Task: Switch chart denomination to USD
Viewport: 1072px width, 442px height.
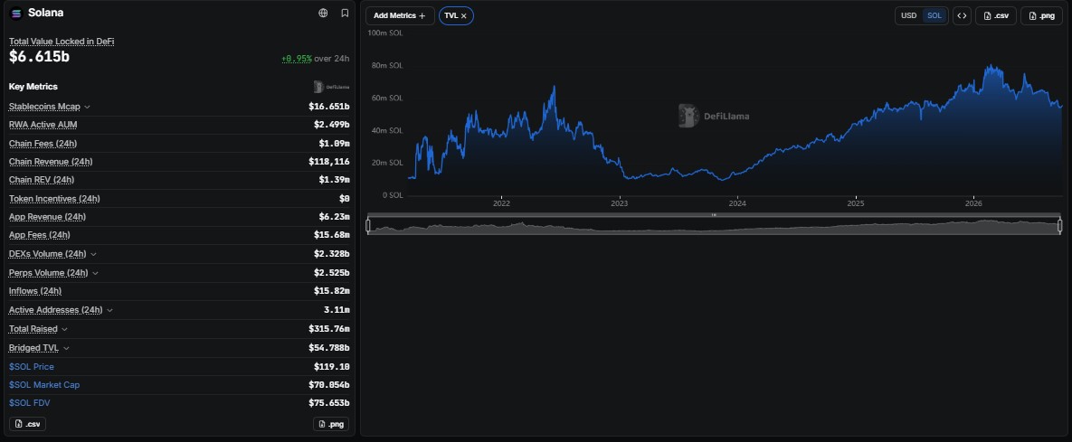Action: tap(908, 15)
